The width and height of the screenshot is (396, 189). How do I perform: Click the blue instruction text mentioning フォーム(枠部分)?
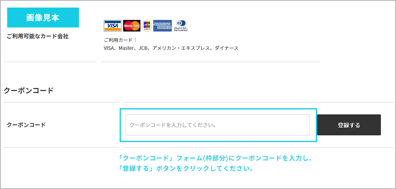pyautogui.click(x=216, y=158)
